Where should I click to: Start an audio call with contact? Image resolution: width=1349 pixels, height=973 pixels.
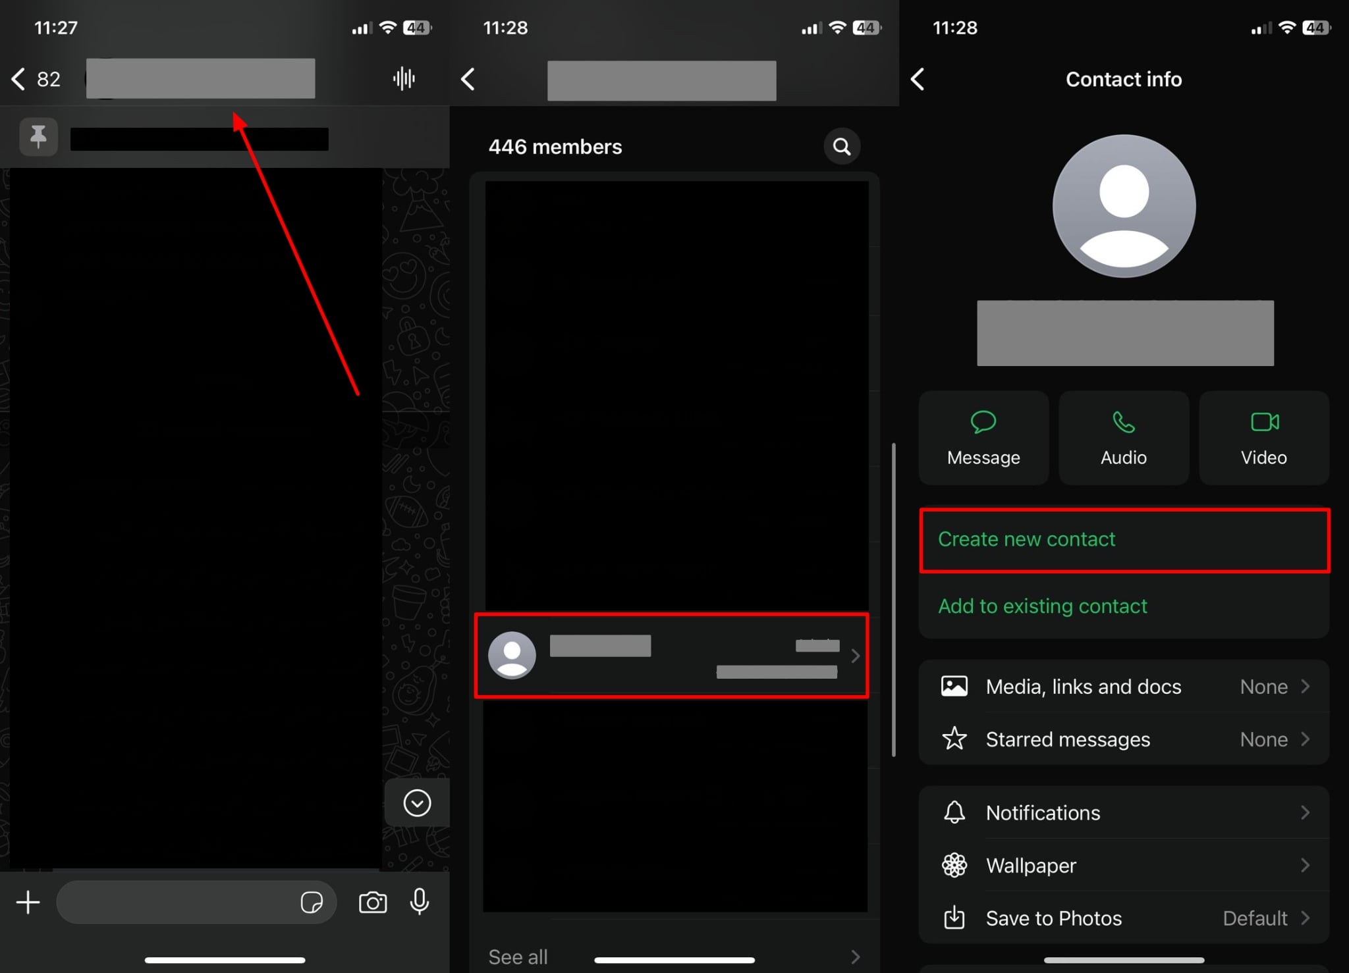(1123, 438)
